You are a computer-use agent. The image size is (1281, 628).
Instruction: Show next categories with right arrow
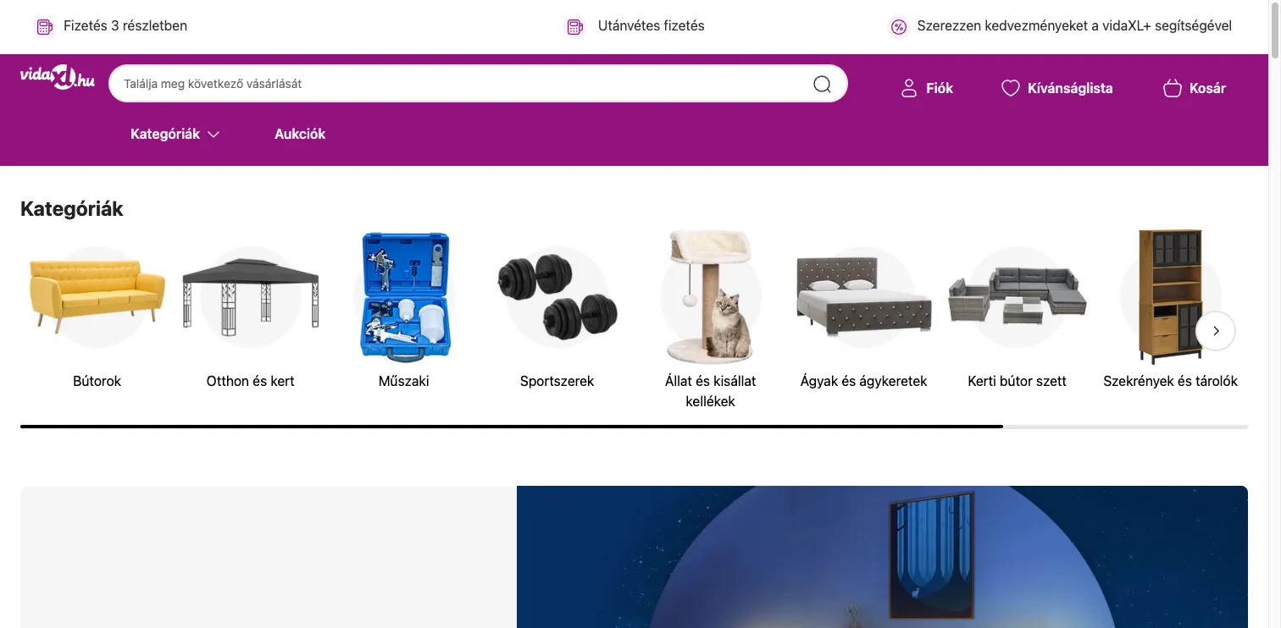coord(1216,331)
